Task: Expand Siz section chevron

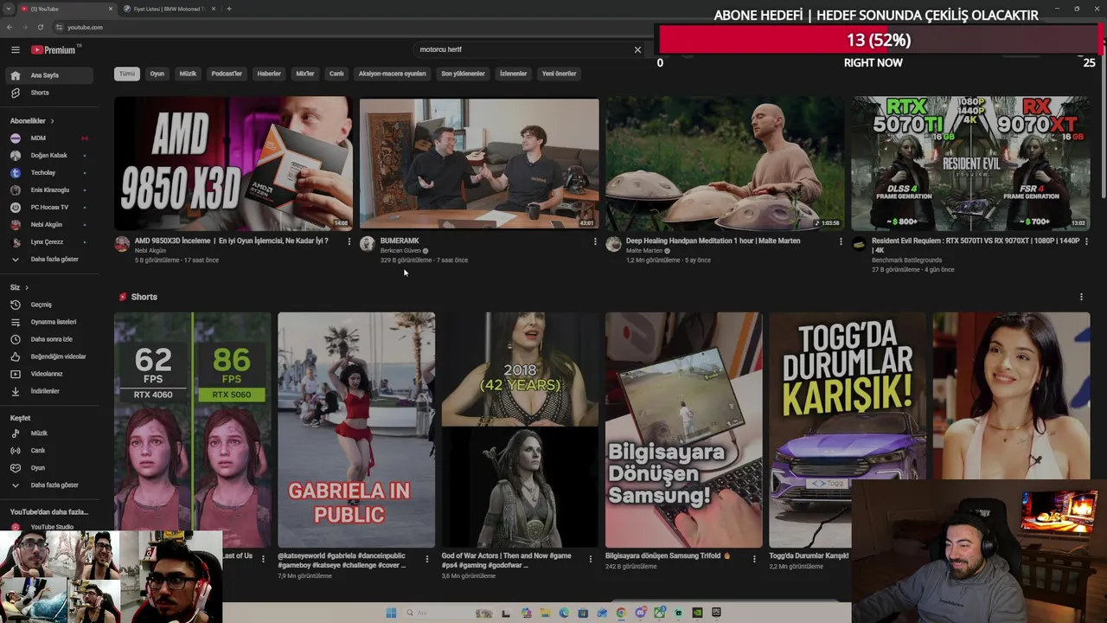Action: coord(26,287)
